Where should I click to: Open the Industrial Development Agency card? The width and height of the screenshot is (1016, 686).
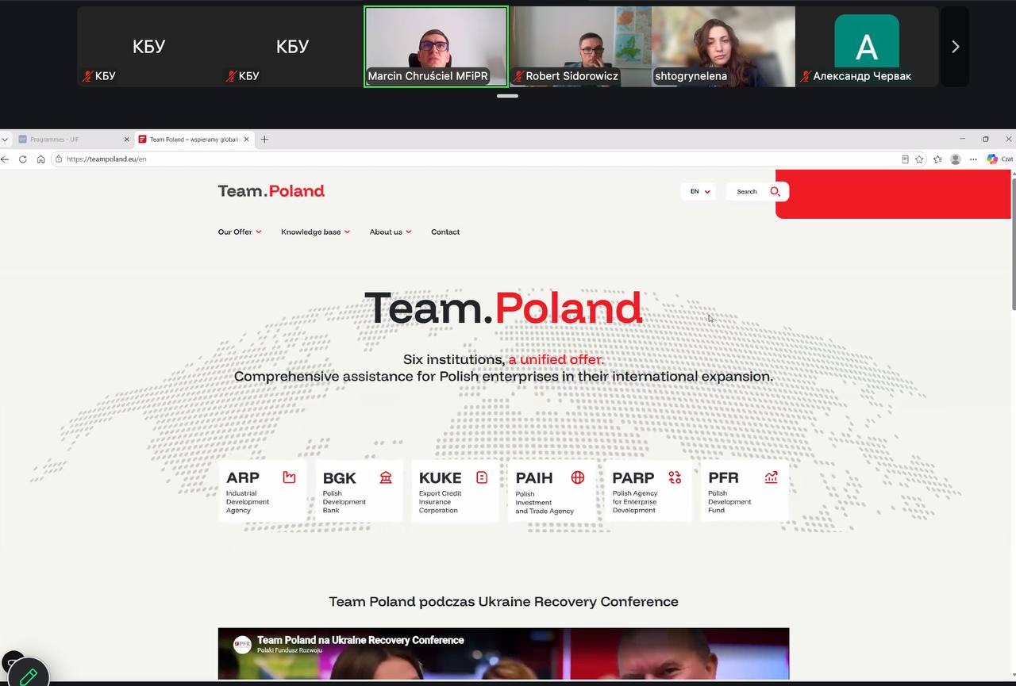point(262,491)
